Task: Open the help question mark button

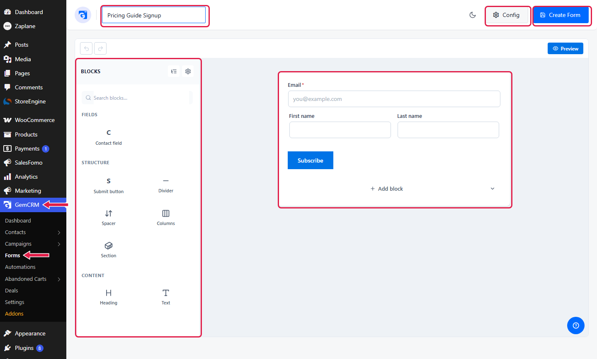Action: [x=576, y=325]
